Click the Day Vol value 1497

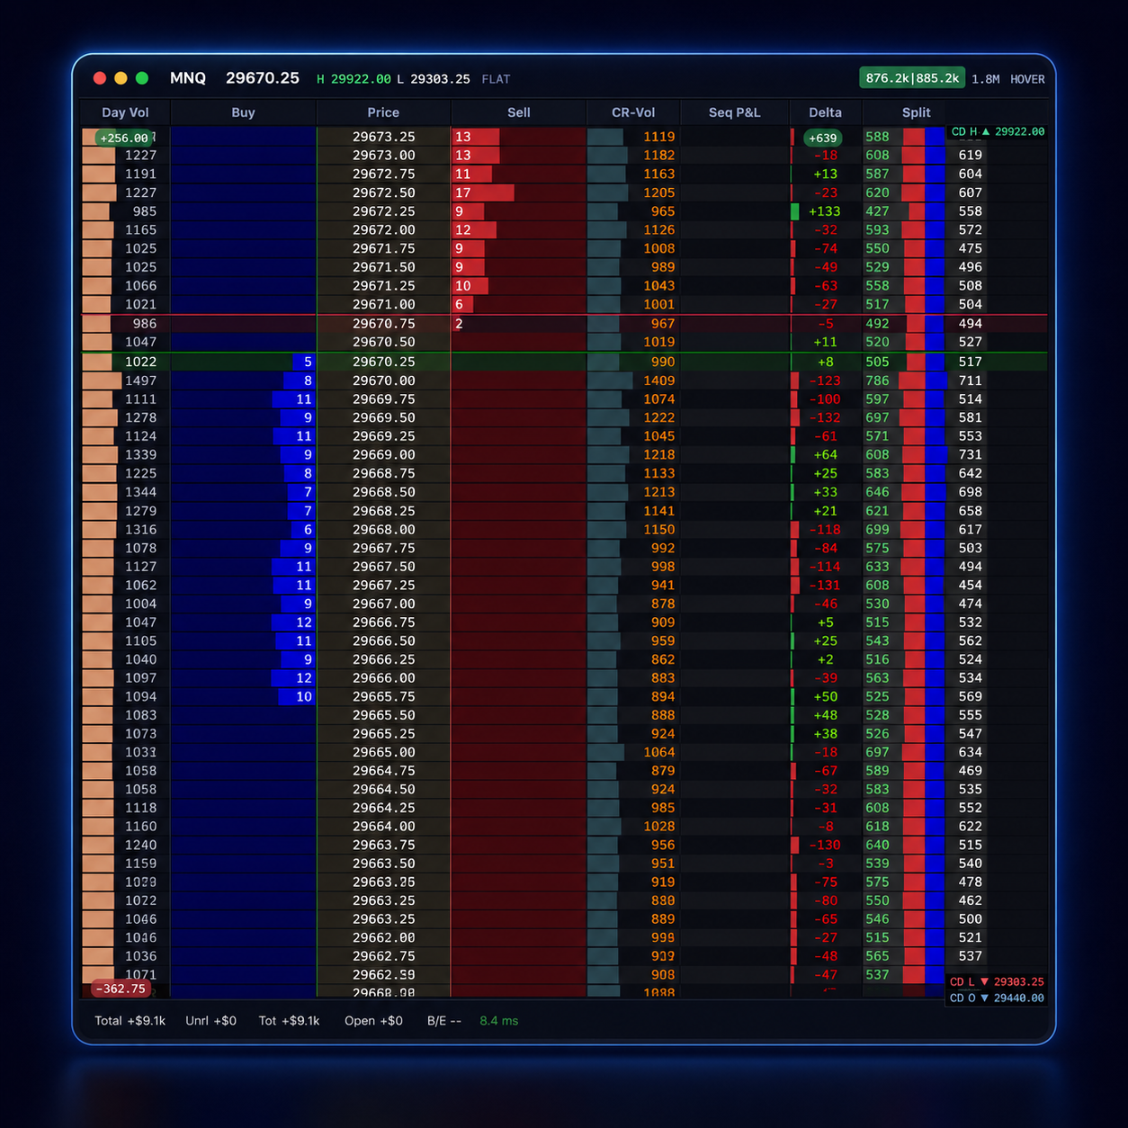(141, 380)
